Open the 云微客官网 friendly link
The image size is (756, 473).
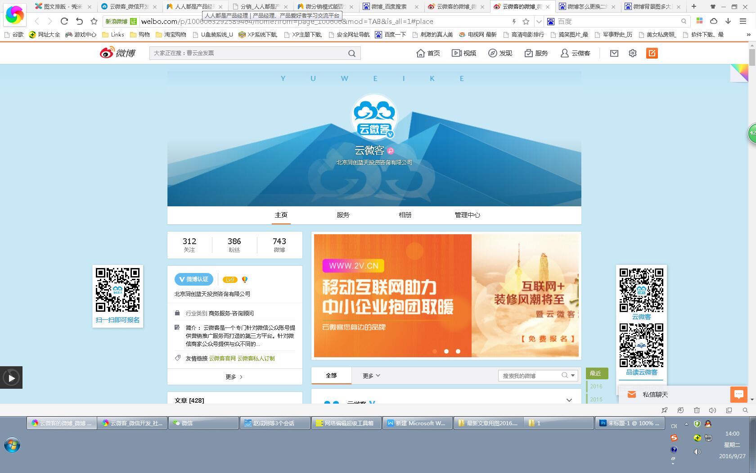pos(222,358)
